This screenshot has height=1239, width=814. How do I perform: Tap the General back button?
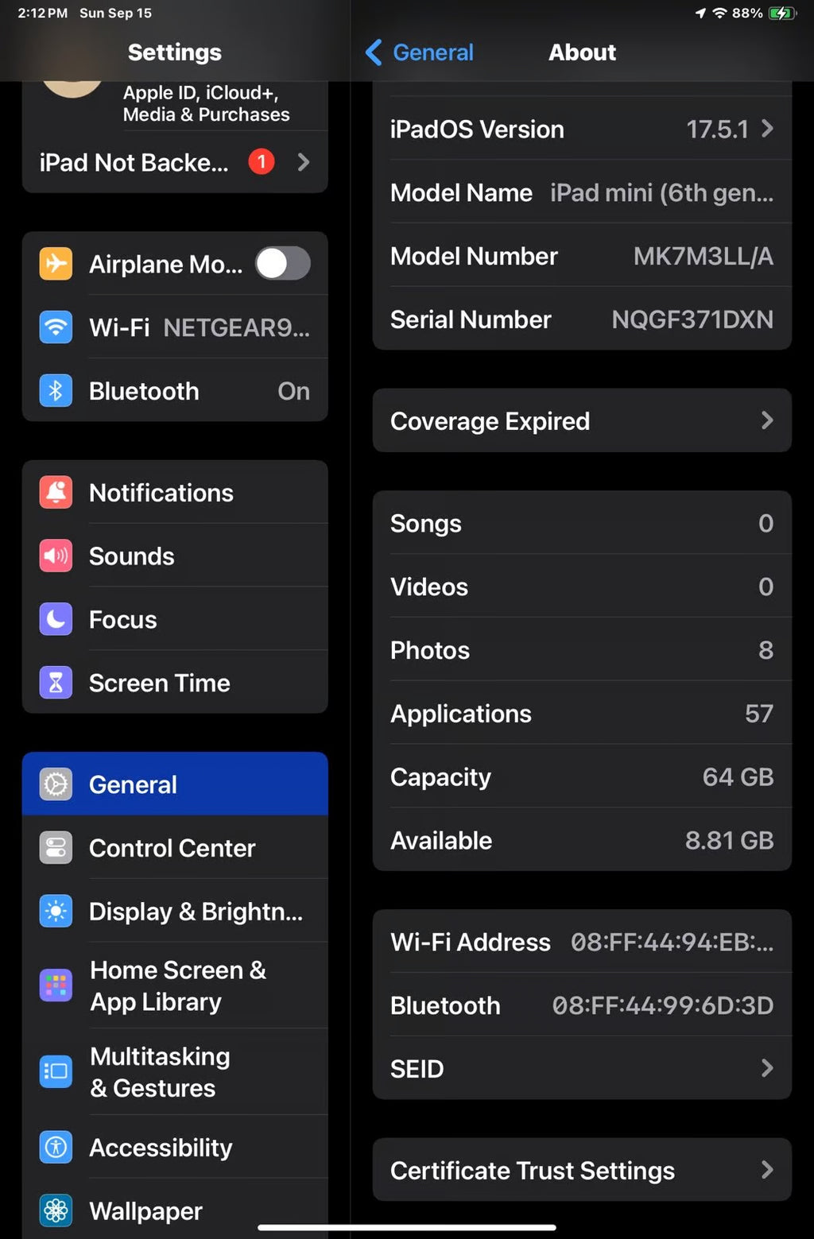420,52
